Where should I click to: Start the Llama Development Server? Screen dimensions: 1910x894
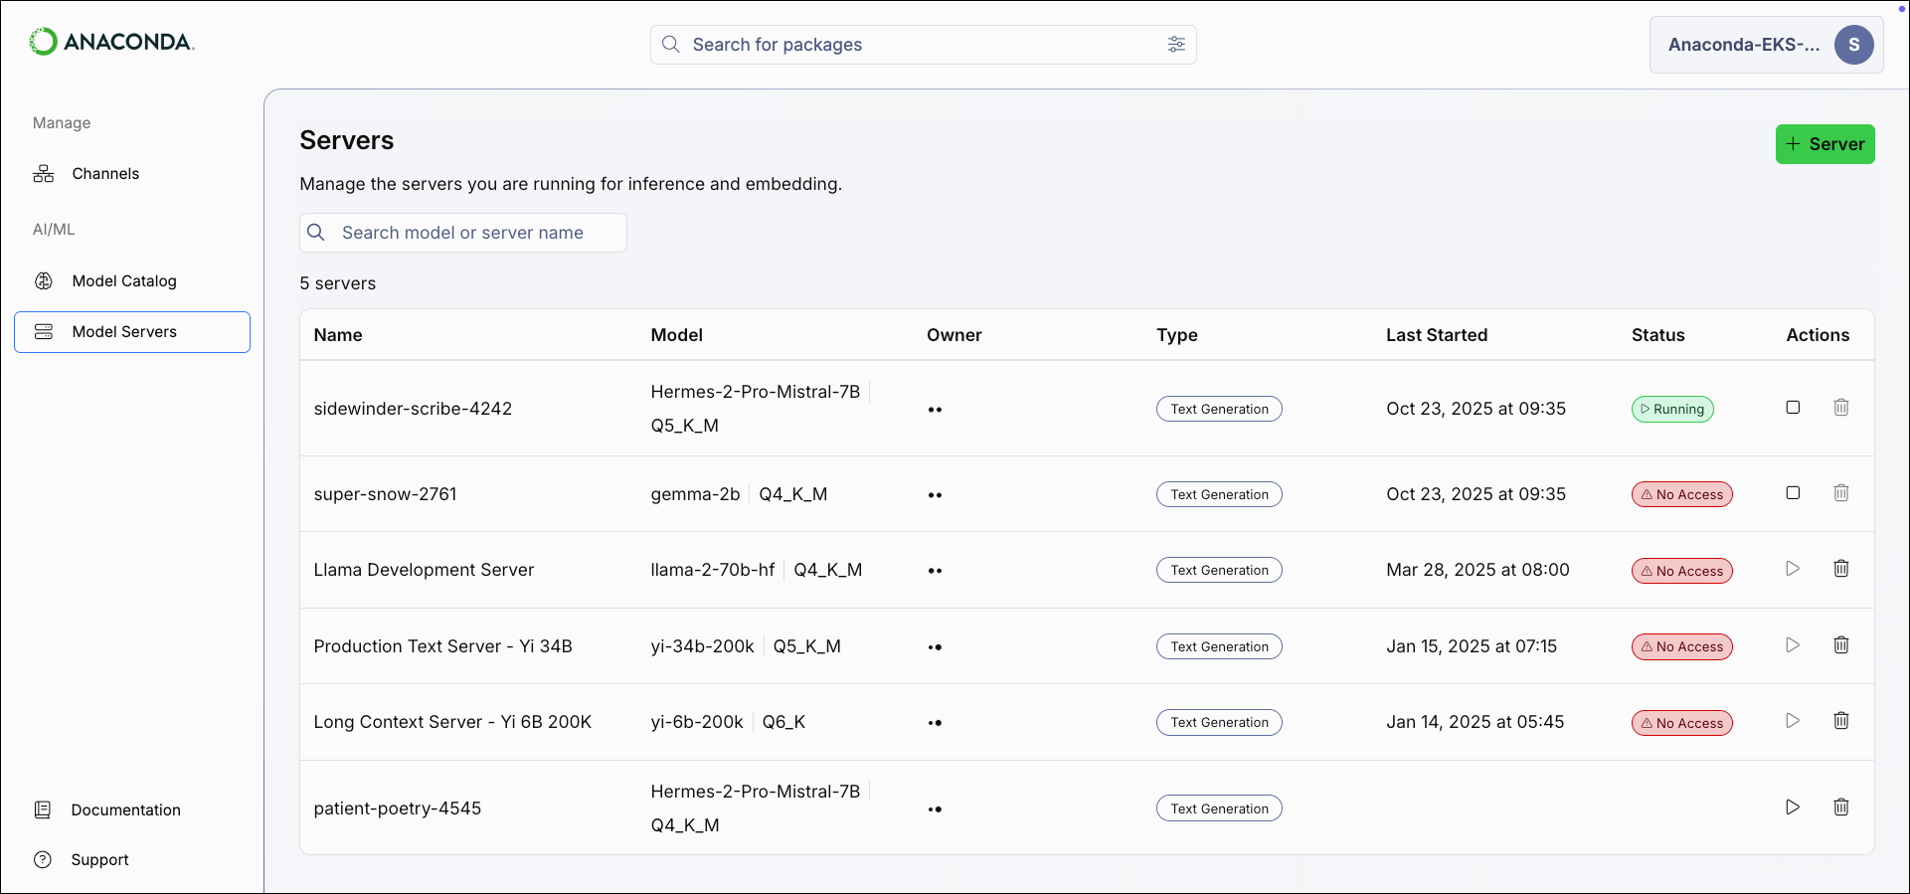1793,569
